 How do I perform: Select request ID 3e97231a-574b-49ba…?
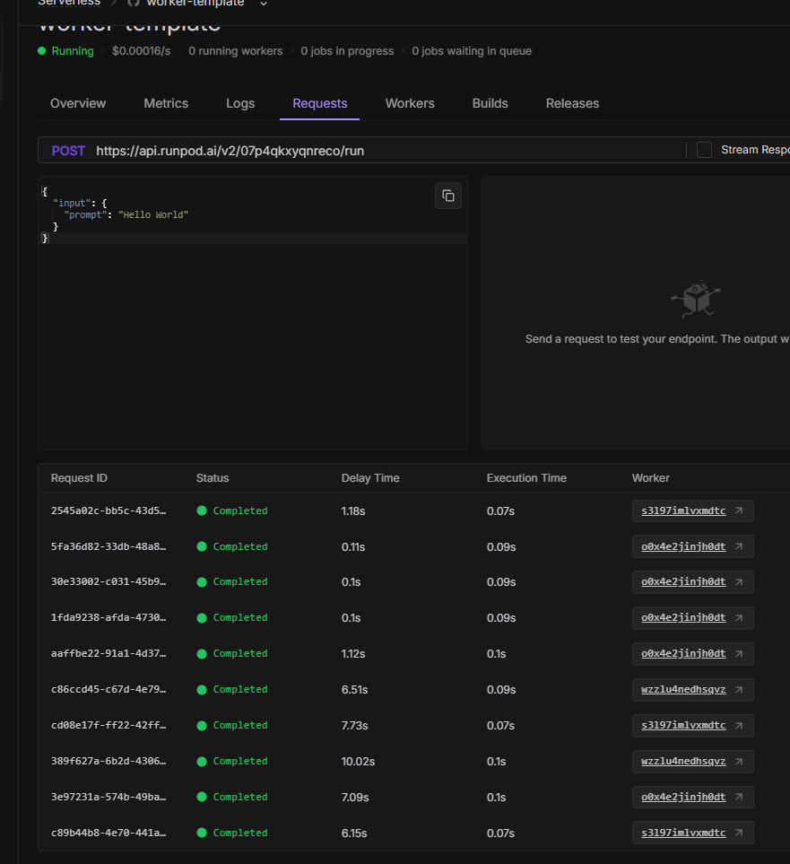(x=109, y=797)
